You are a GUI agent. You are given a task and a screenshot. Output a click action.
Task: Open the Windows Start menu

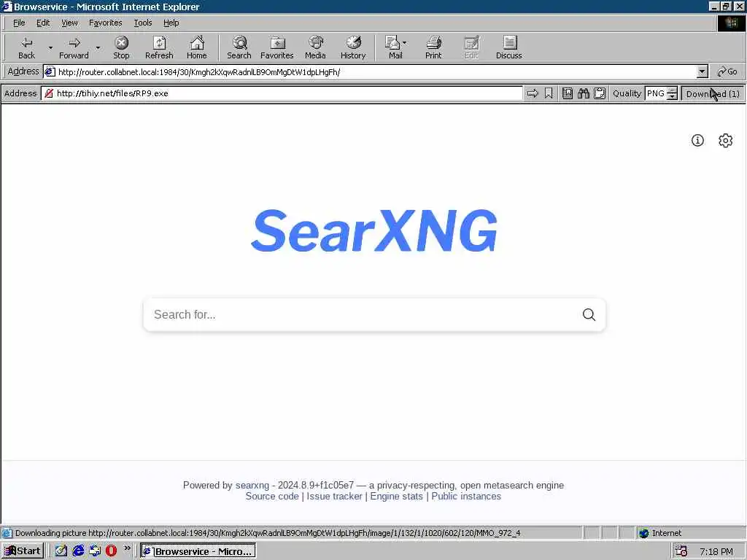(x=23, y=551)
